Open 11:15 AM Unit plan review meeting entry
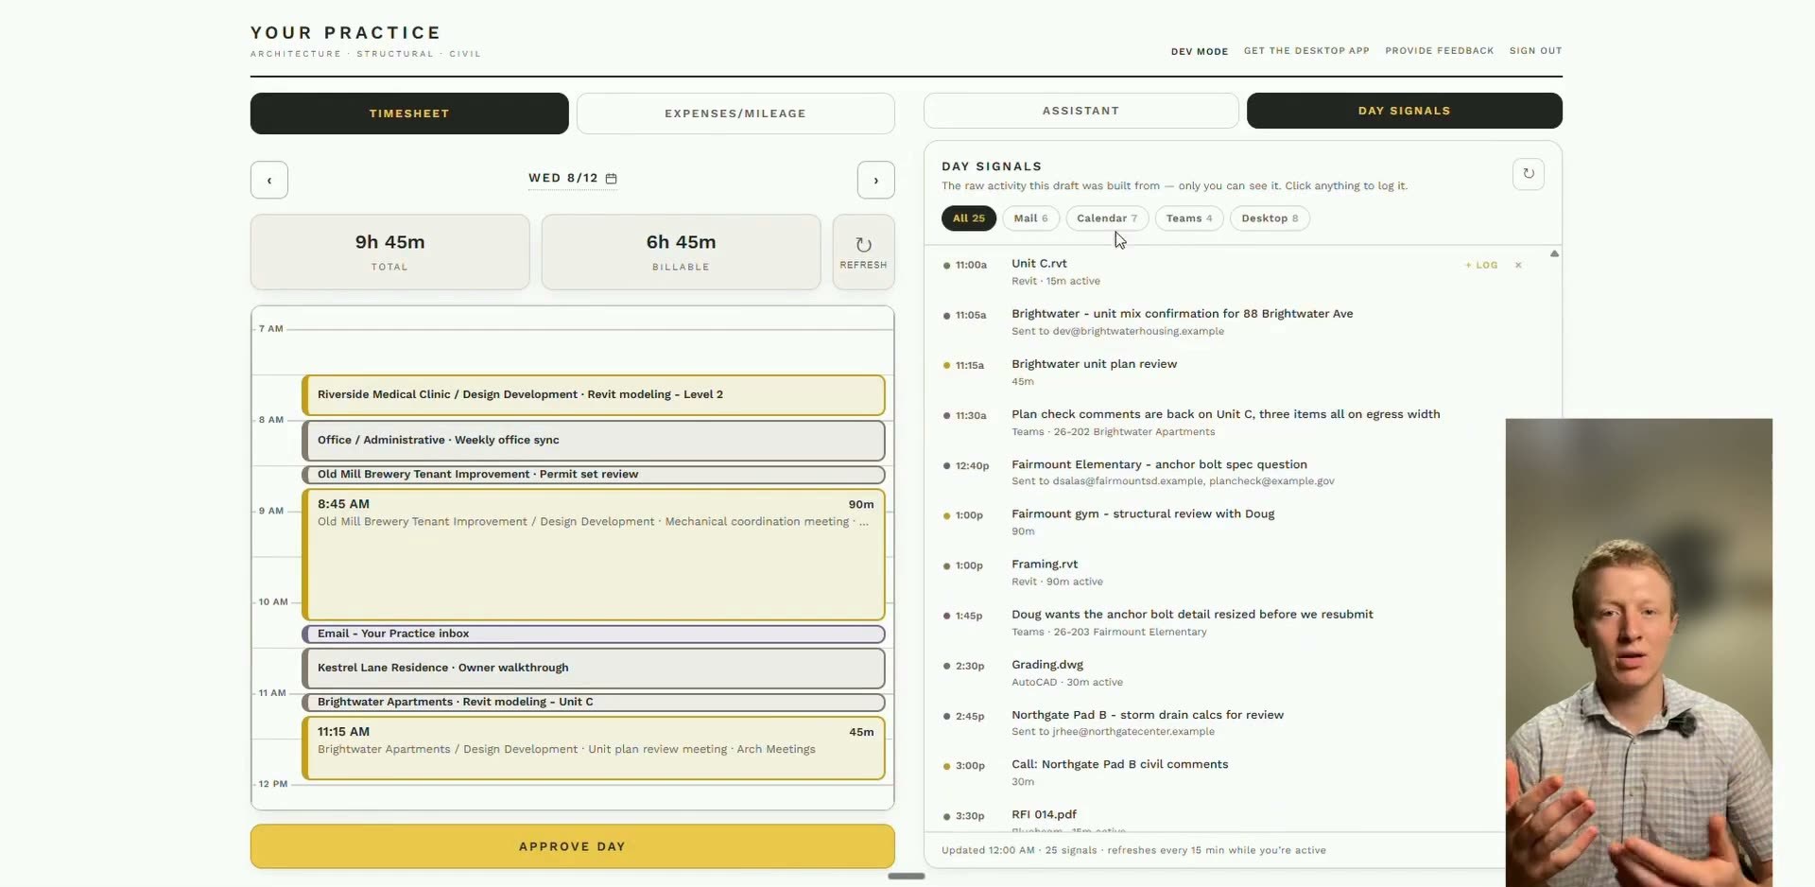1815x887 pixels. tap(594, 748)
